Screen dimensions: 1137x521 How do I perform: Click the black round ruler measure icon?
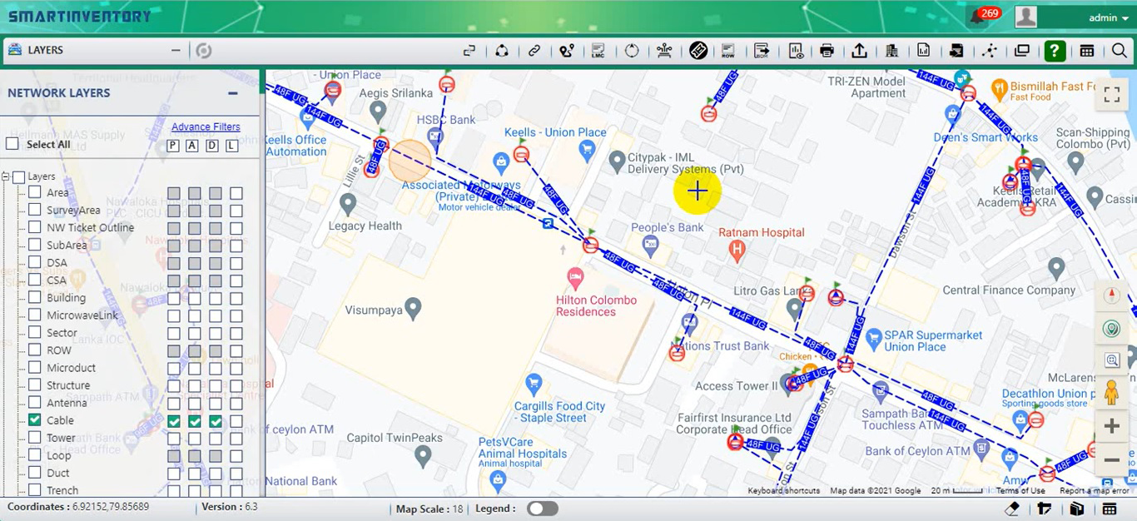(698, 51)
